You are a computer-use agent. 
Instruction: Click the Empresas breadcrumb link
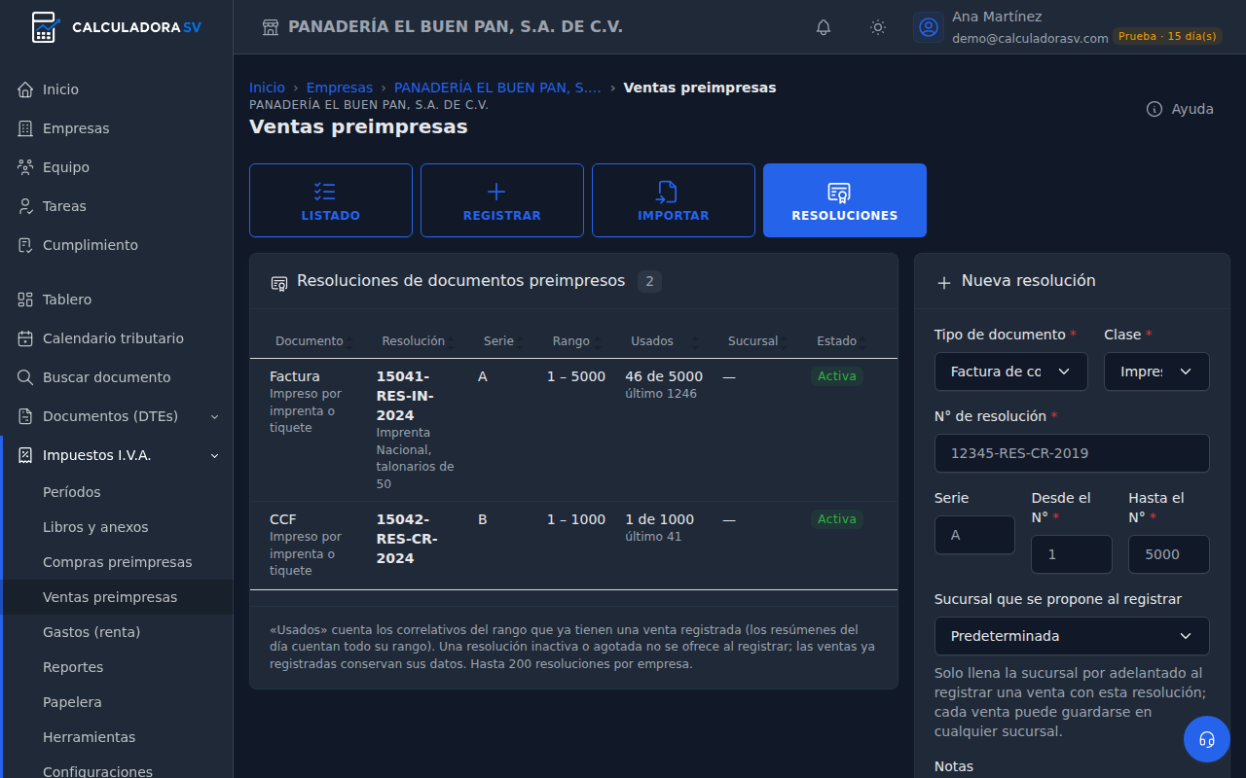click(340, 88)
